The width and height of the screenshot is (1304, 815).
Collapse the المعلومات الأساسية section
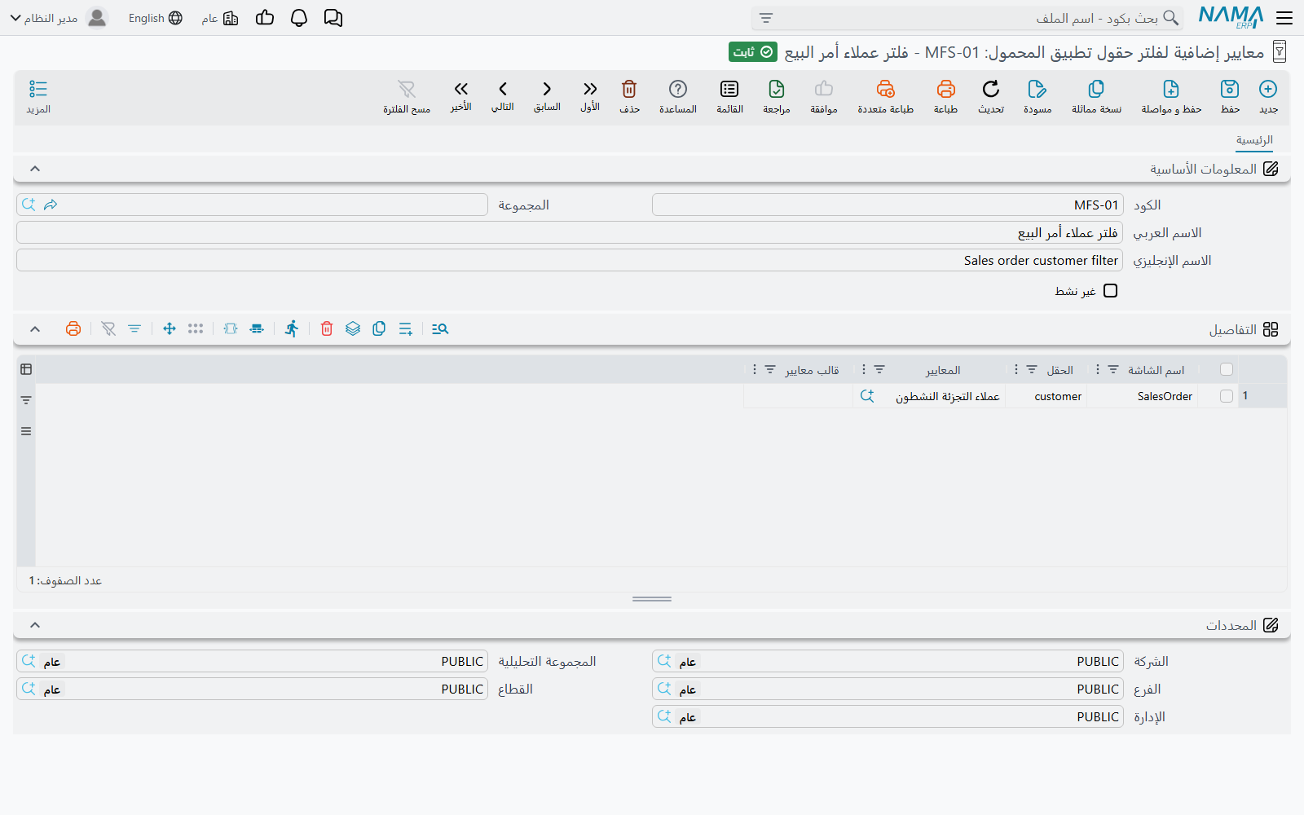pos(35,169)
